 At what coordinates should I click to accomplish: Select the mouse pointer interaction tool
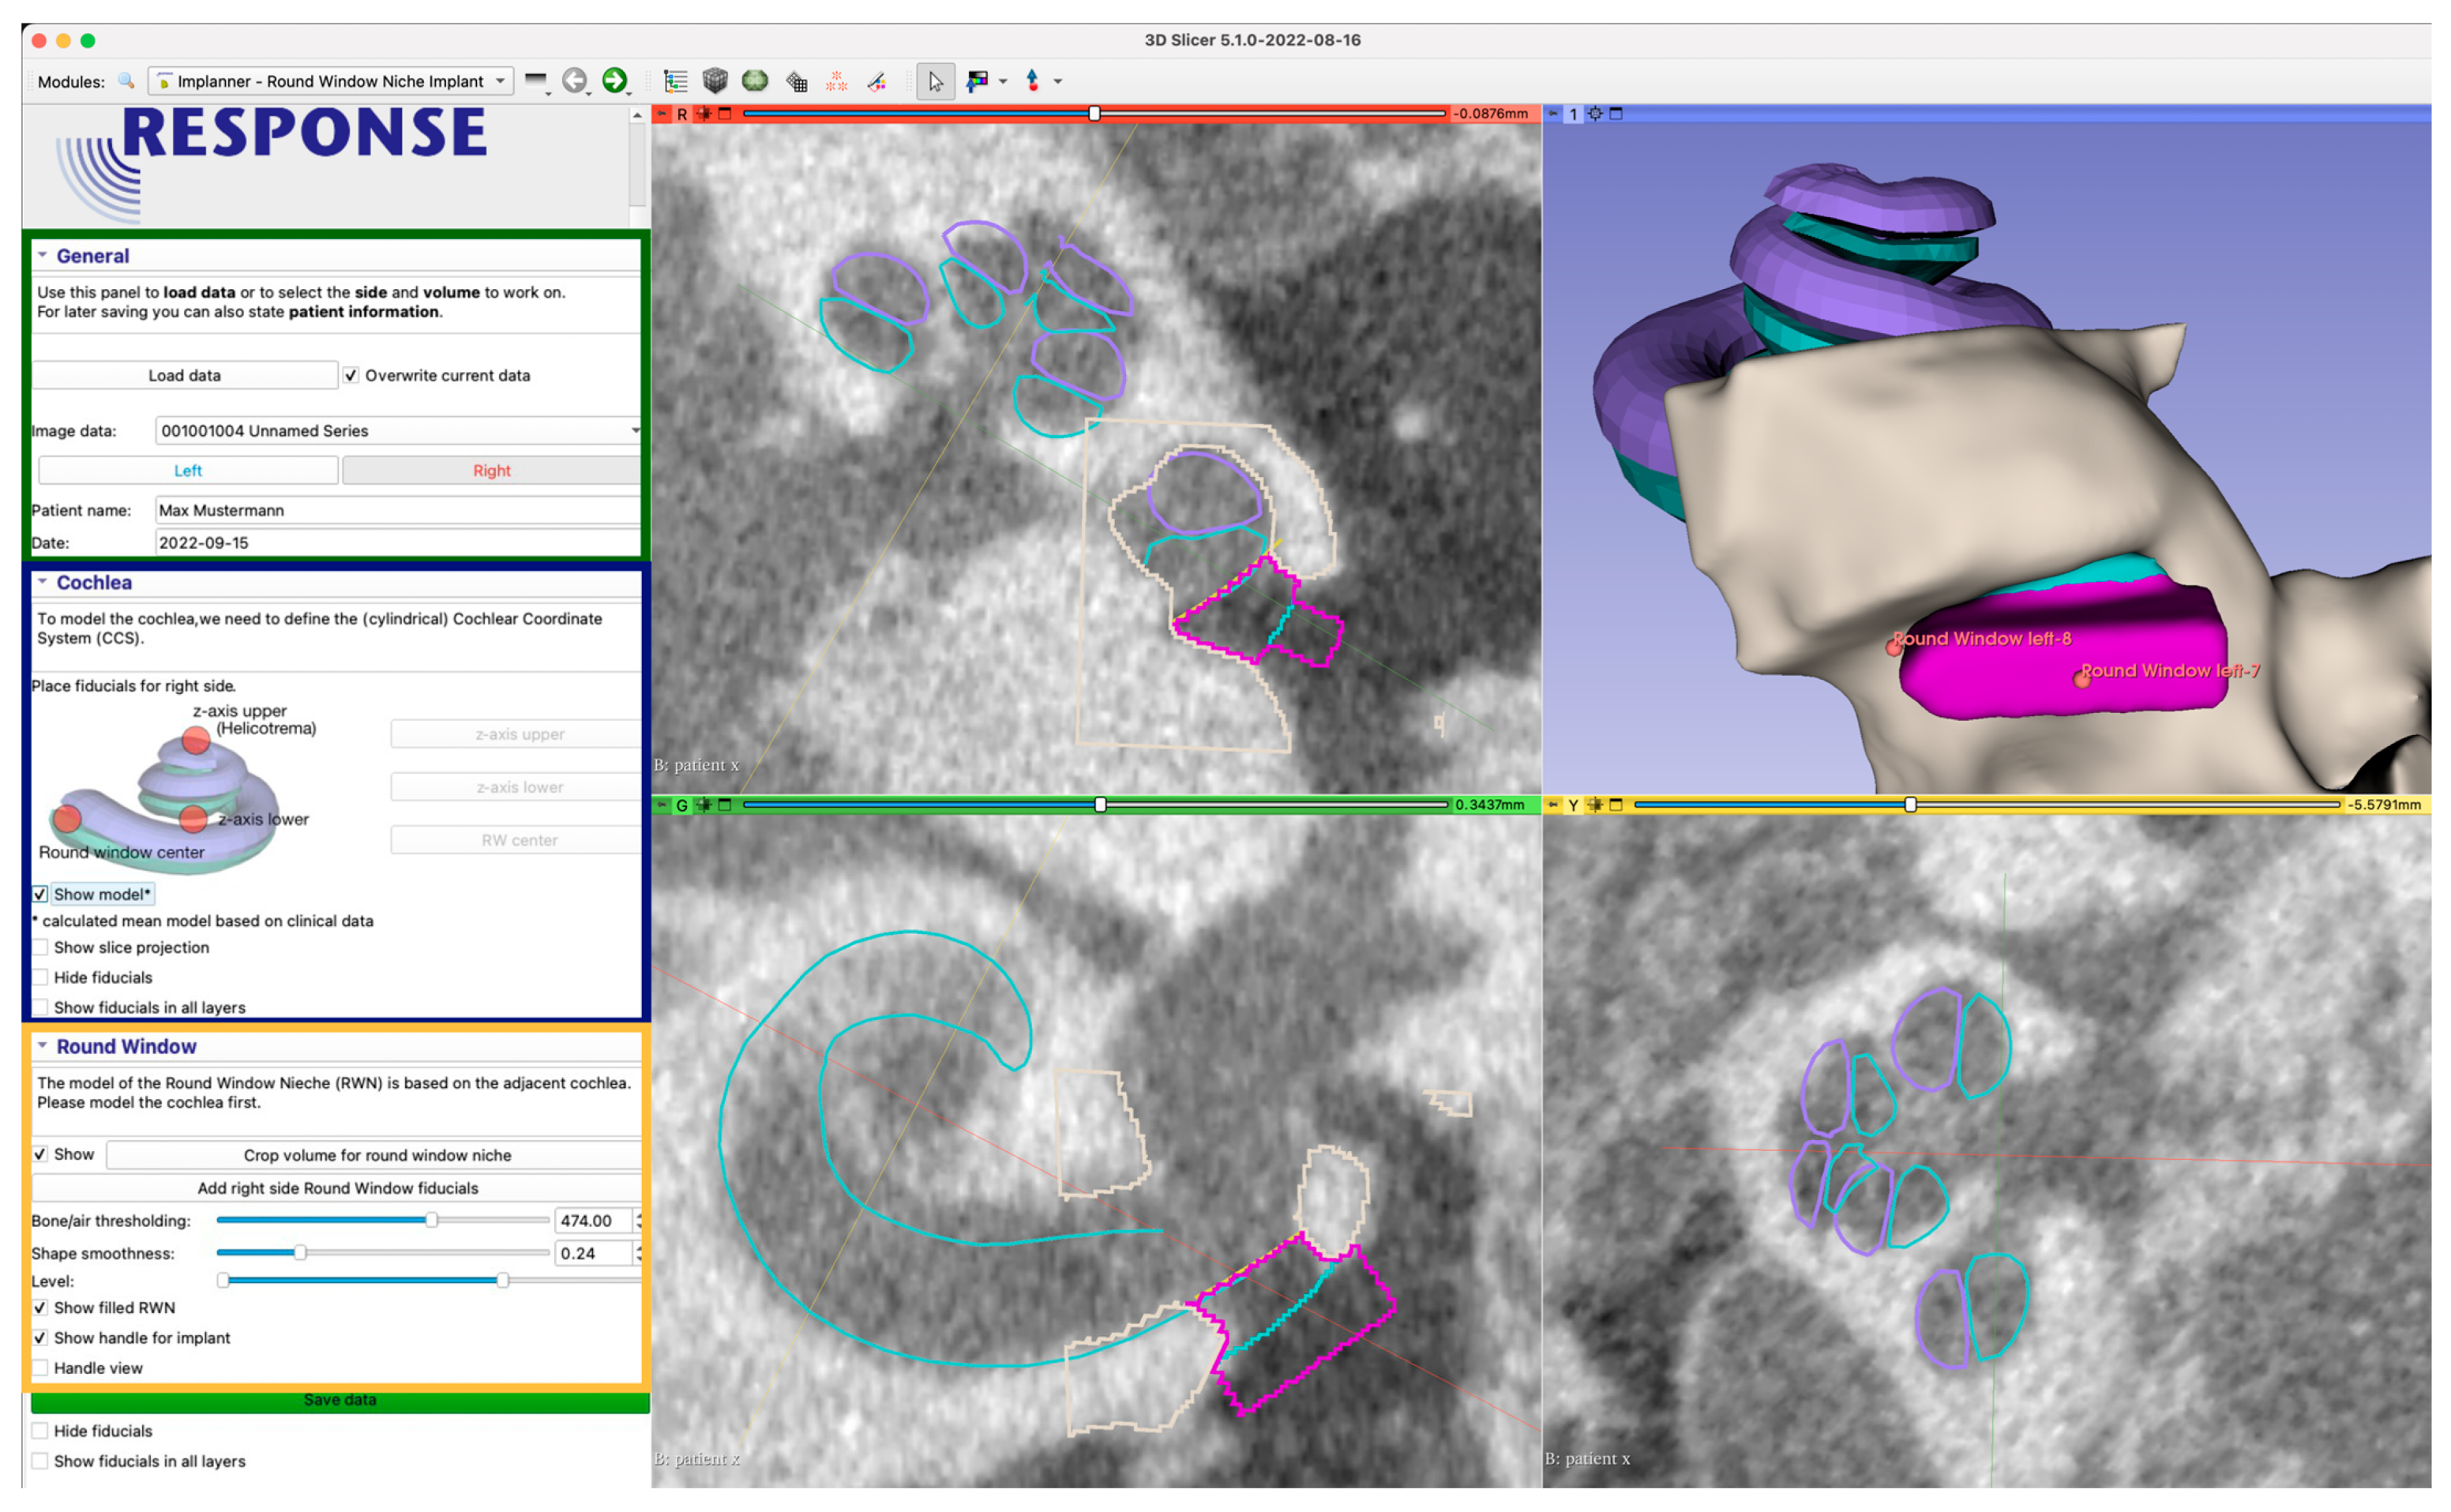(935, 81)
